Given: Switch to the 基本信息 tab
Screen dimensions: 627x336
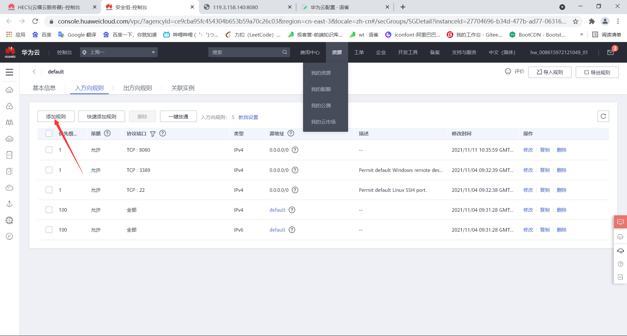Looking at the screenshot, I should [x=44, y=88].
